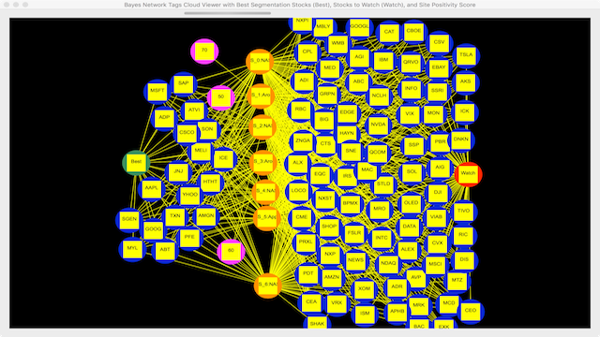Click the NVDA stock node
Image resolution: width=600 pixels, height=337 pixels.
[379, 125]
